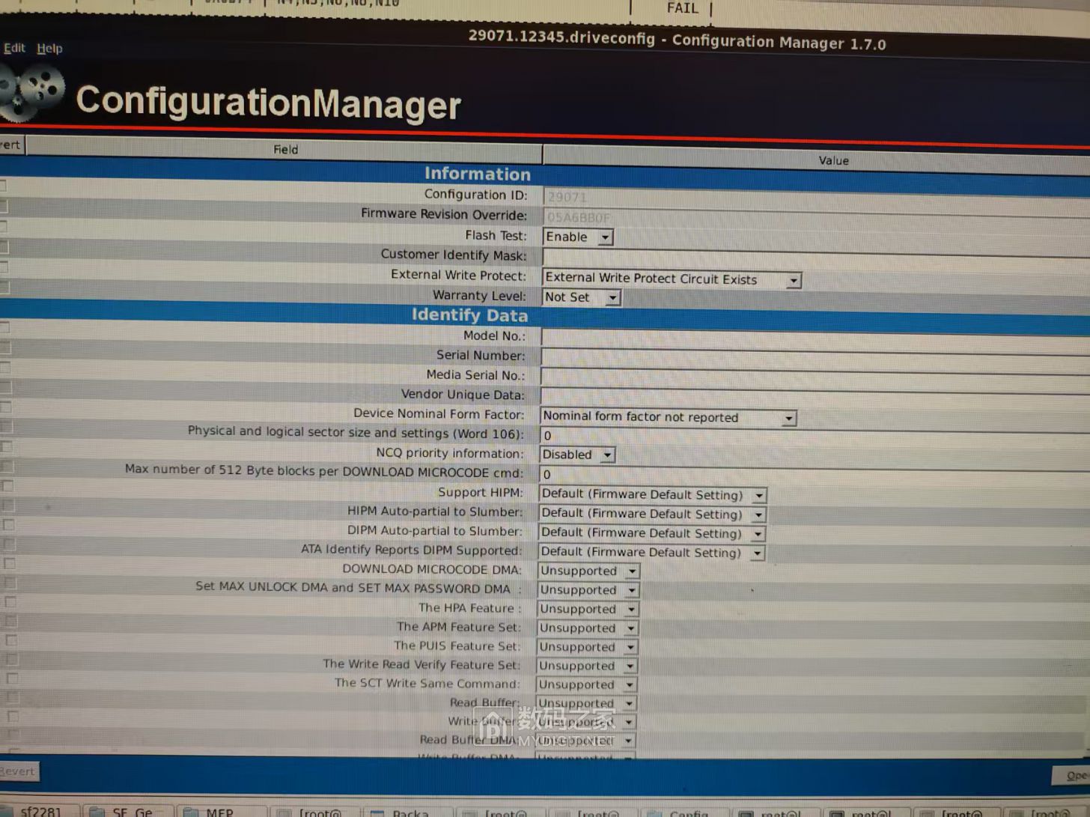Expand the External Write Protect dropdown
1090x817 pixels.
click(672, 279)
